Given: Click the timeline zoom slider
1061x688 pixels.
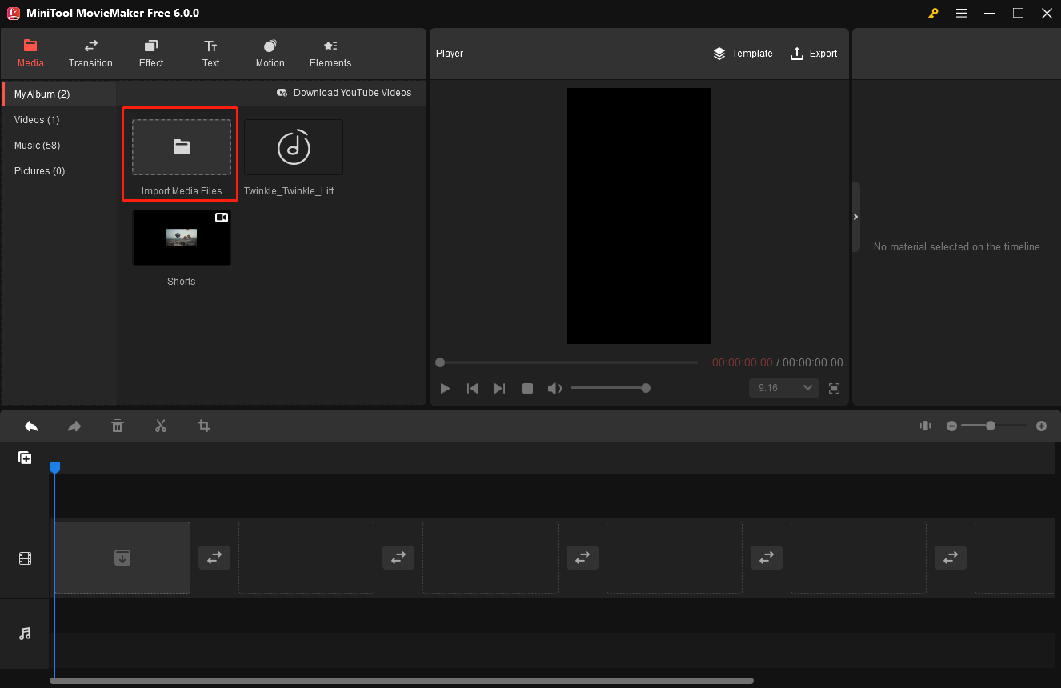Looking at the screenshot, I should (995, 426).
